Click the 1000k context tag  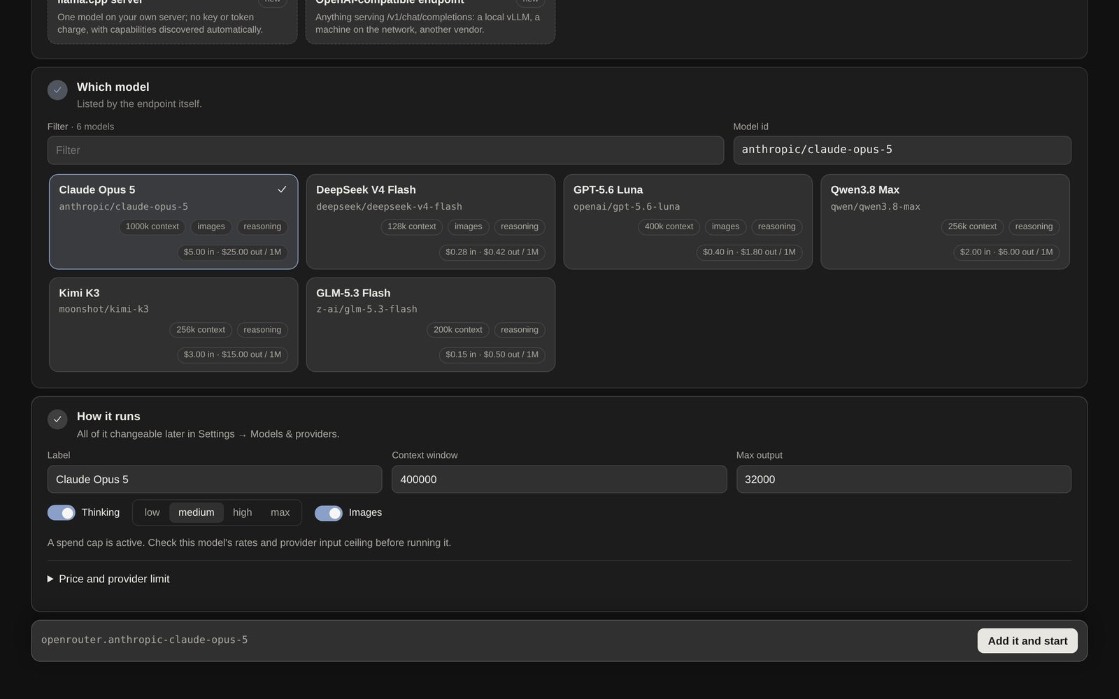tap(152, 226)
